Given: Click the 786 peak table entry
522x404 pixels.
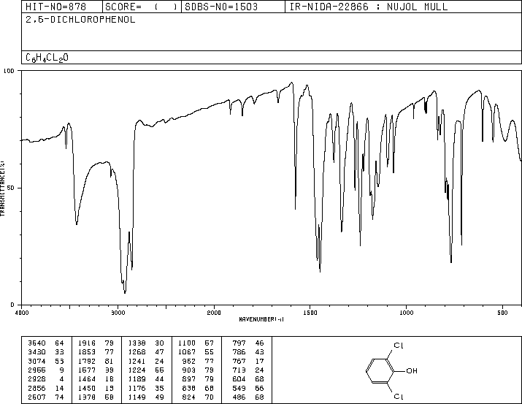Looking at the screenshot, I should click(249, 352).
